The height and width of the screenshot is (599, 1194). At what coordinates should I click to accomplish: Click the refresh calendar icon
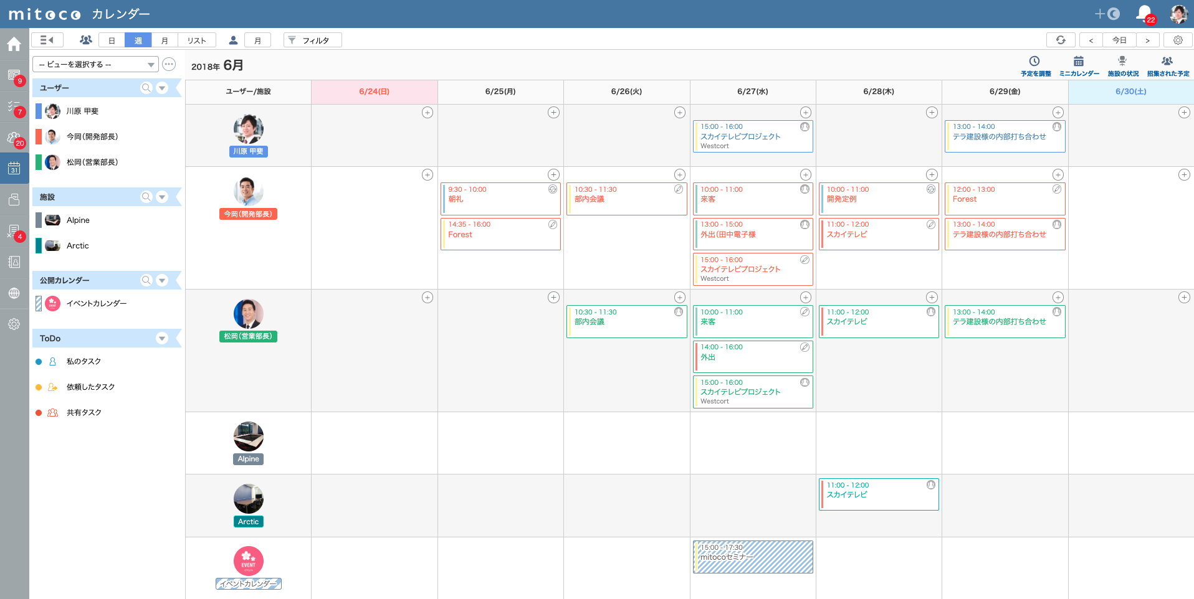point(1060,40)
